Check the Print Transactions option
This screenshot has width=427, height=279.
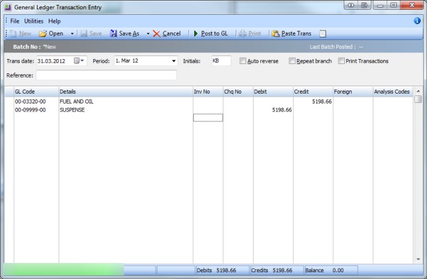point(341,61)
